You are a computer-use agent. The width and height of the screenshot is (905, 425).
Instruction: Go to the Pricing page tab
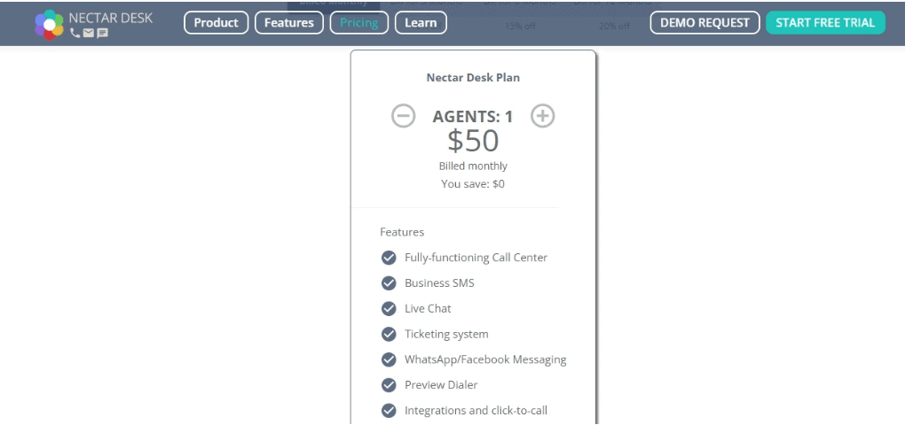pos(359,23)
